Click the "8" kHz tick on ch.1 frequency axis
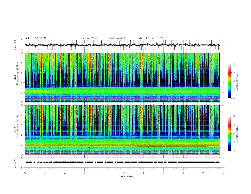Screen dimensions: 251x194 click(22, 63)
